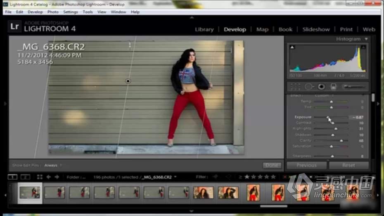Select the eighth filmstrip thumbnail with orange wall
Screen dimensions: 384x216
(203, 193)
